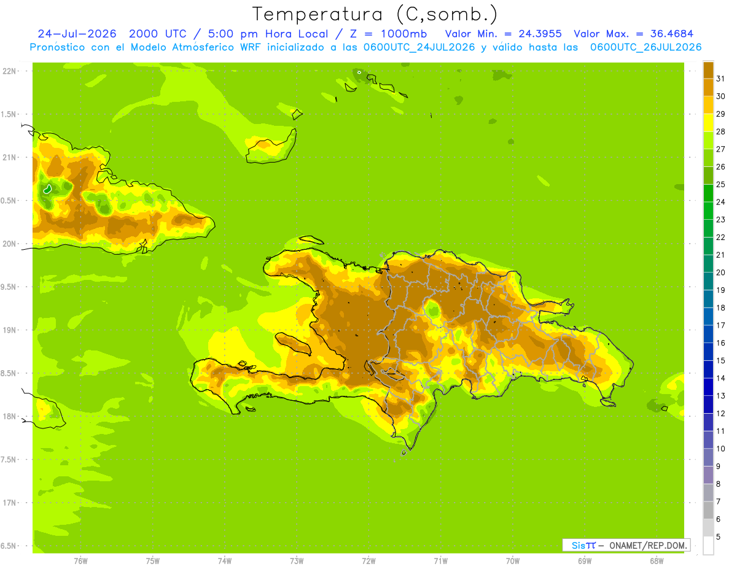
Task: Click the "20N" latitude axis label
Action: pyautogui.click(x=9, y=244)
